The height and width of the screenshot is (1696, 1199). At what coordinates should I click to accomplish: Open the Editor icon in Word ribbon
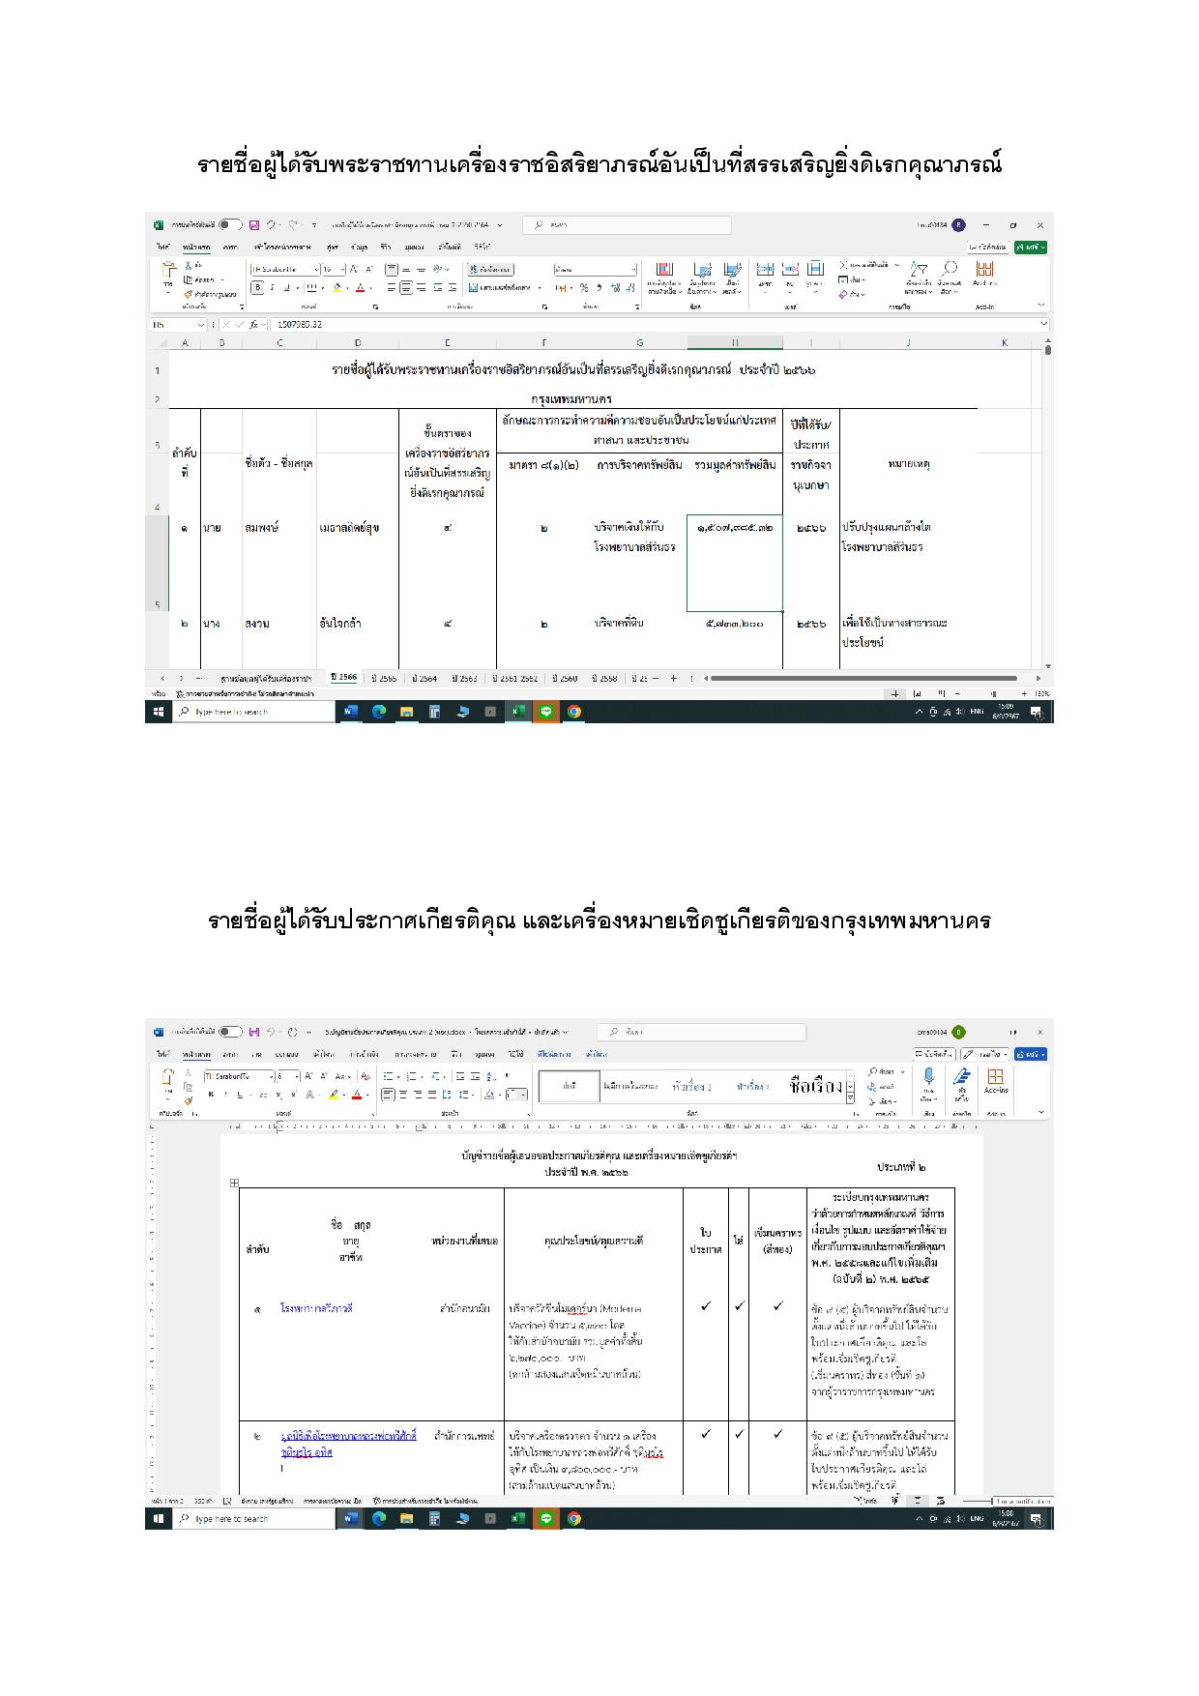pyautogui.click(x=961, y=1077)
